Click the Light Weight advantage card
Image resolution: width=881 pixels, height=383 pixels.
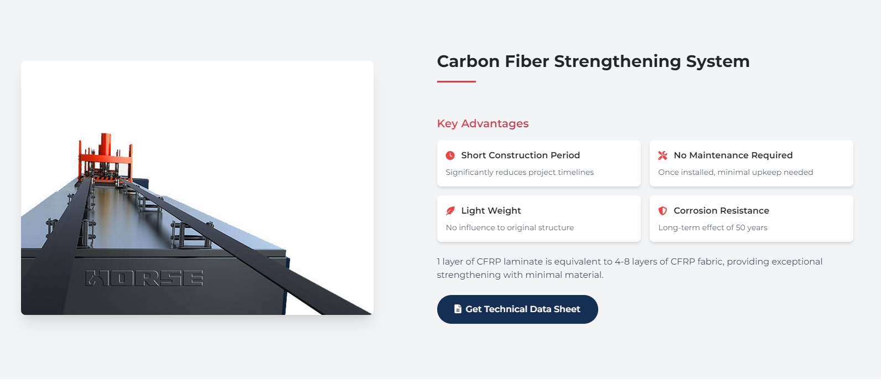[x=538, y=219]
